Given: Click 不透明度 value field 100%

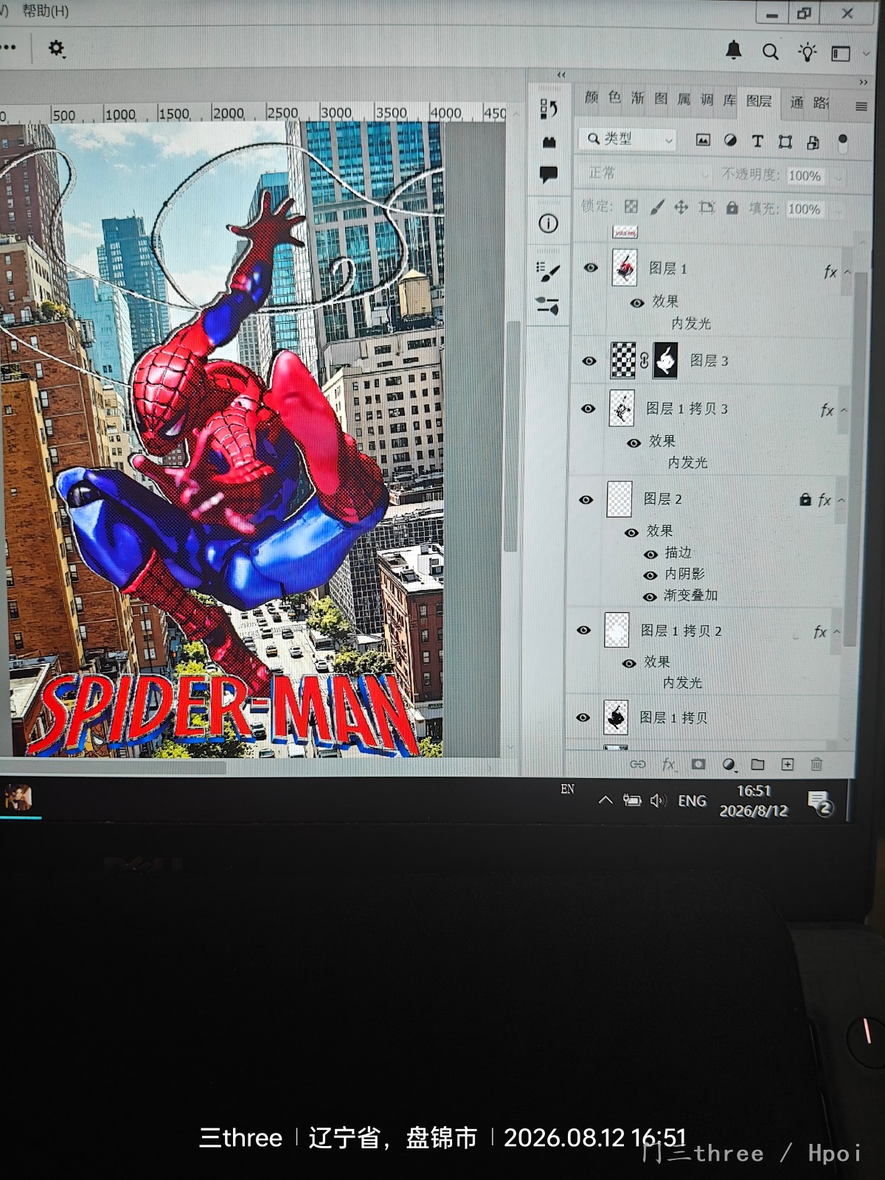Looking at the screenshot, I should pyautogui.click(x=805, y=176).
